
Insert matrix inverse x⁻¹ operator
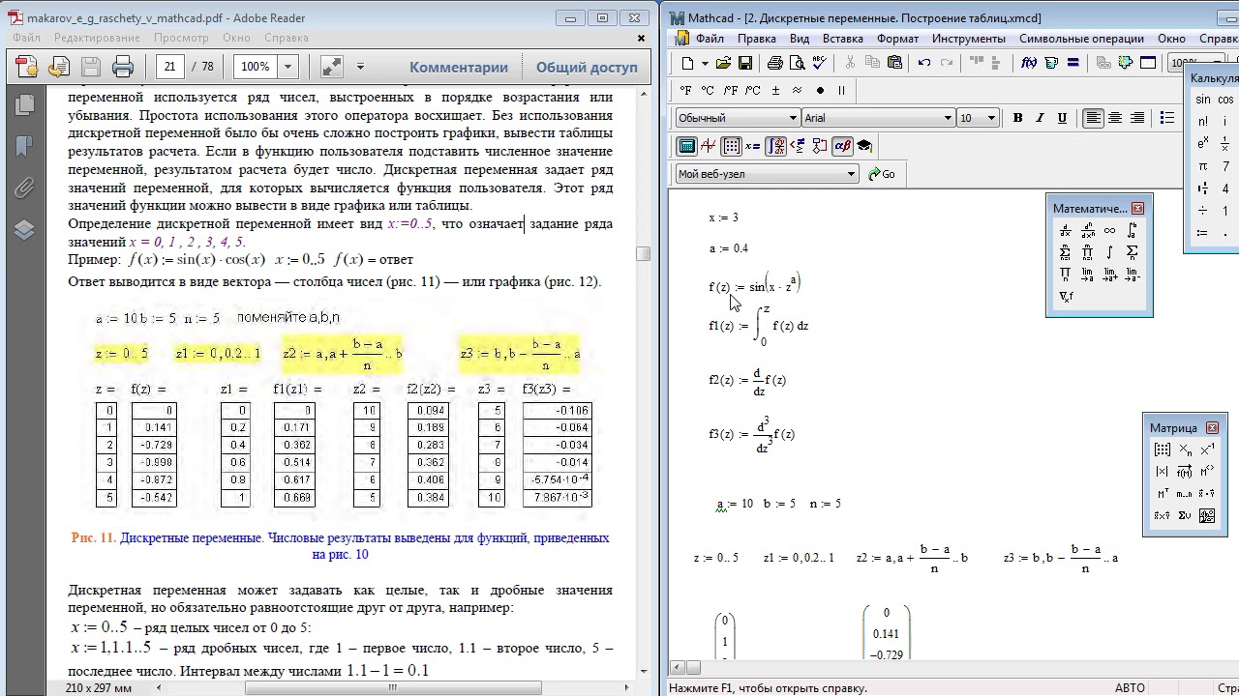[x=1207, y=449]
